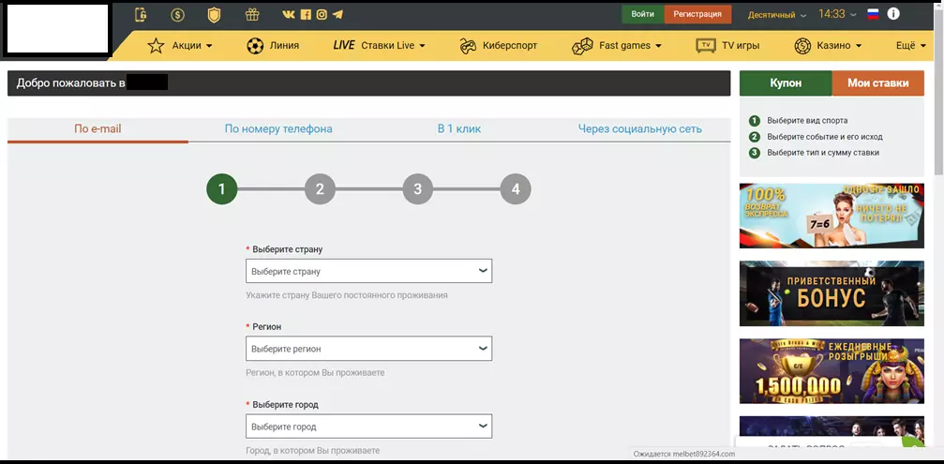The width and height of the screenshot is (944, 464).
Task: Click registration step 1 circle
Action: (x=221, y=189)
